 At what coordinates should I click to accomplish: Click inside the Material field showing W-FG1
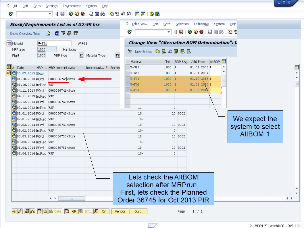[x=55, y=43]
